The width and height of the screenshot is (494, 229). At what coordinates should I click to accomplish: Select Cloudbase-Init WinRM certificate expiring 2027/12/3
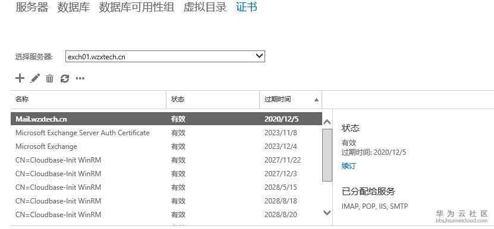coord(166,174)
